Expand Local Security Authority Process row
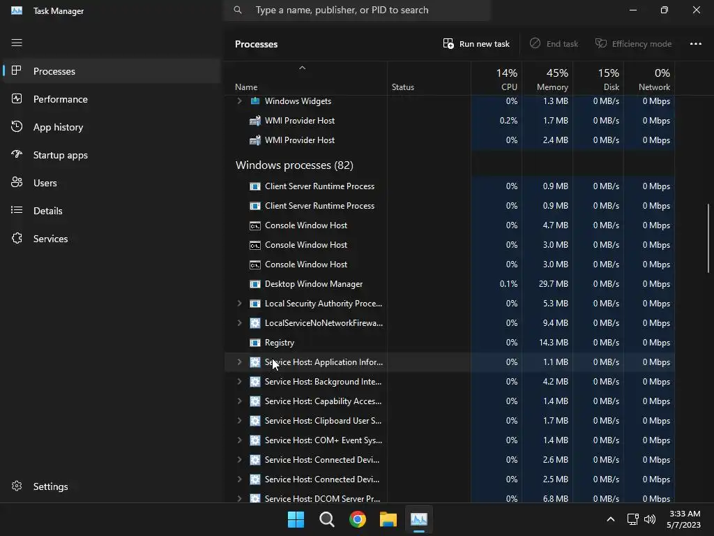The width and height of the screenshot is (714, 536). [x=240, y=303]
